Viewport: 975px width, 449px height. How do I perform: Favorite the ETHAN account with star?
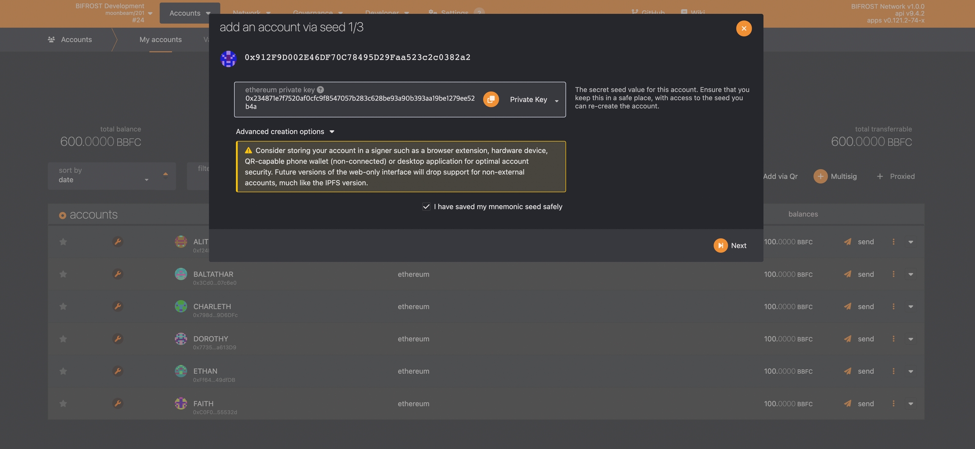pyautogui.click(x=63, y=371)
